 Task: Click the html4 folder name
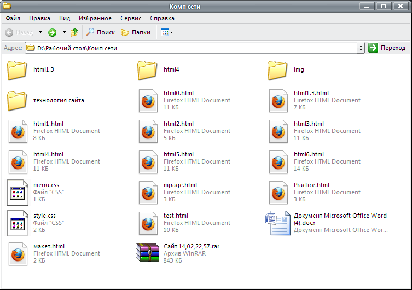(171, 69)
